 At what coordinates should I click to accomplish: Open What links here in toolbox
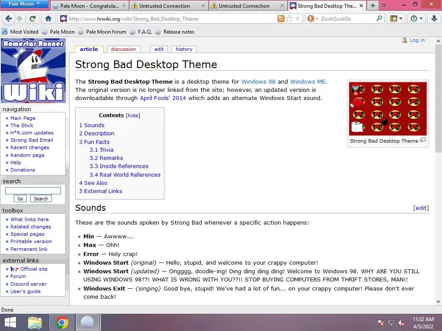pos(30,219)
